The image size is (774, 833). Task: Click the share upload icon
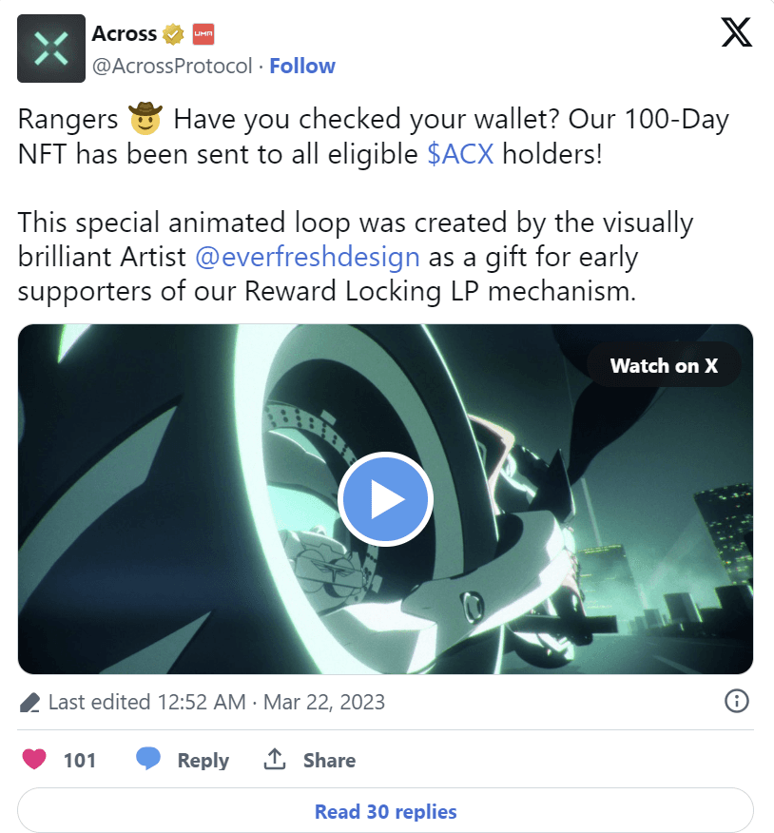click(x=275, y=759)
